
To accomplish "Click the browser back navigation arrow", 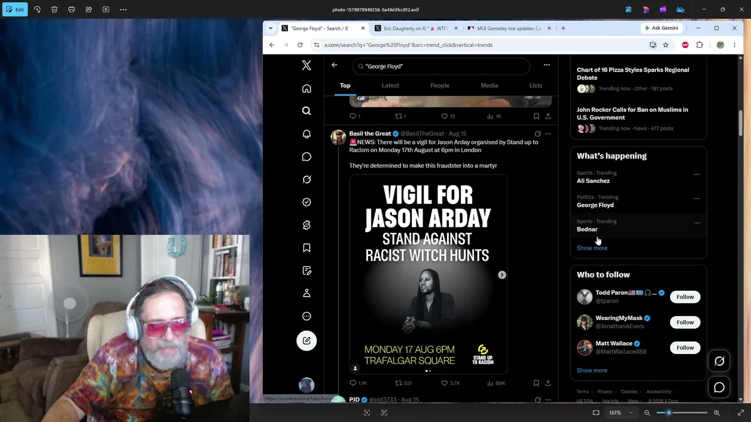I will tap(272, 45).
